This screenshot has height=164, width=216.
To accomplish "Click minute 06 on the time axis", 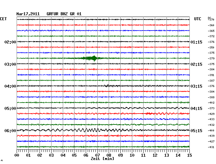I will point(86,155).
